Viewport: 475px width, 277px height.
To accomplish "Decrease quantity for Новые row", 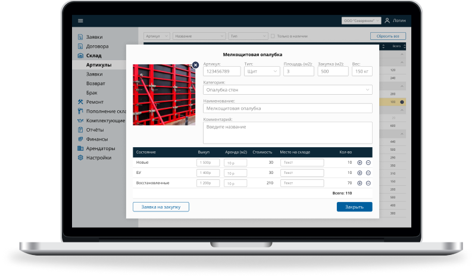I will 368,163.
